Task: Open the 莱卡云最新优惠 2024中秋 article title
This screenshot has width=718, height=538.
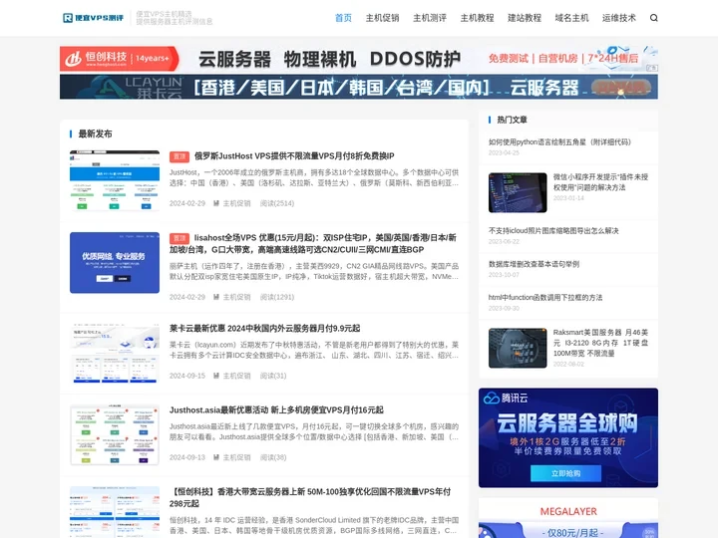Action: point(264,328)
